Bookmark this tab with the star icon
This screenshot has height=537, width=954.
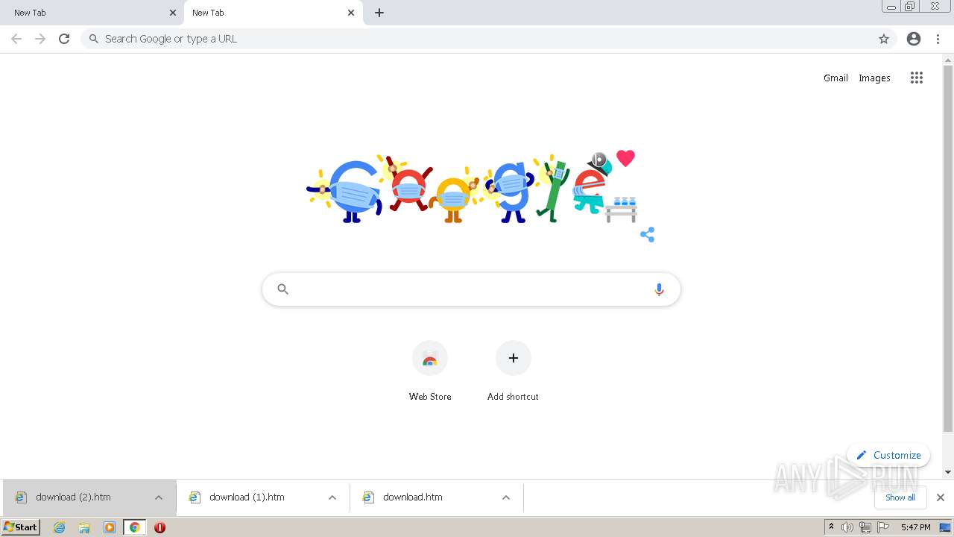coord(884,39)
